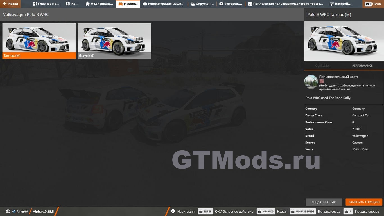Viewport: 384px width, 216px height.
Task: Click the Пауза button
Action: tap(374, 4)
